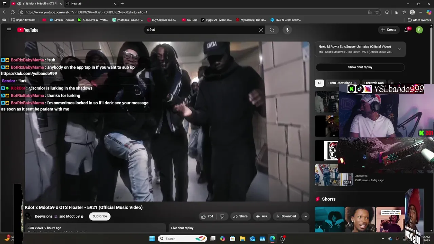The image size is (434, 244).
Task: Click the Live chat replay heading
Action: pos(182,228)
